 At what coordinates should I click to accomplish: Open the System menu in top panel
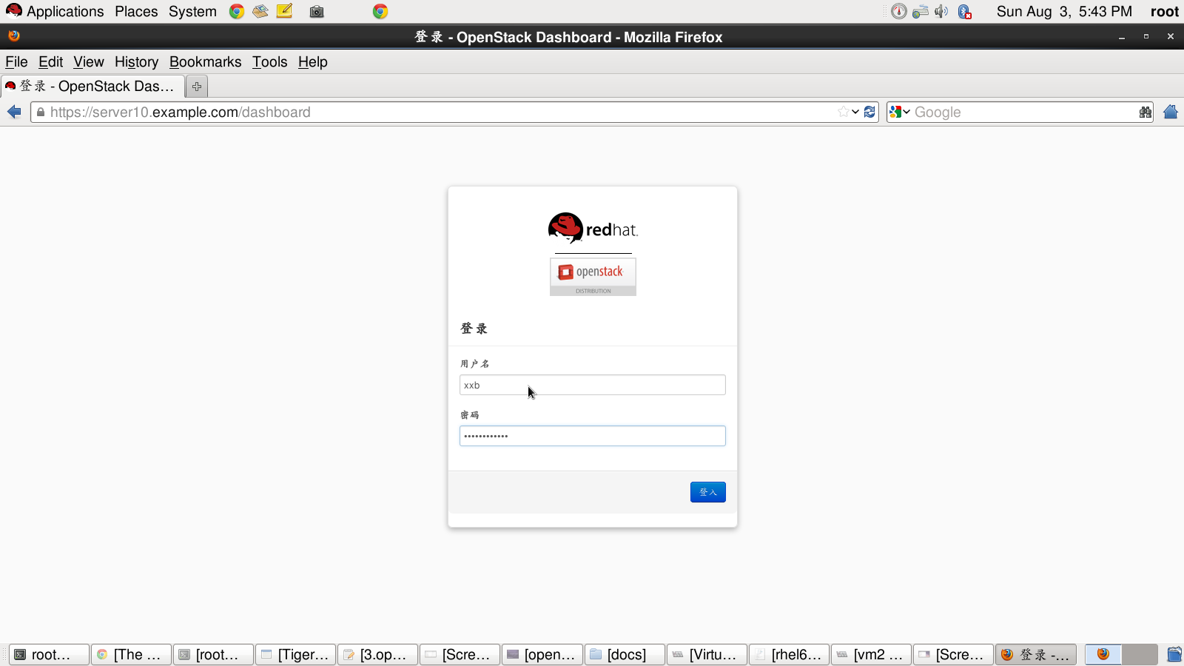192,11
